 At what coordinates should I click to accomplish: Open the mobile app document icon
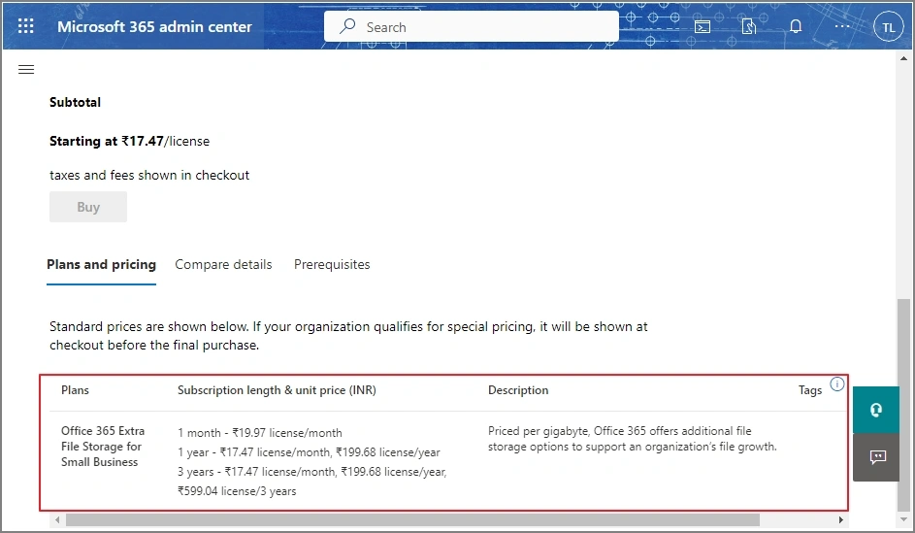[x=749, y=27]
